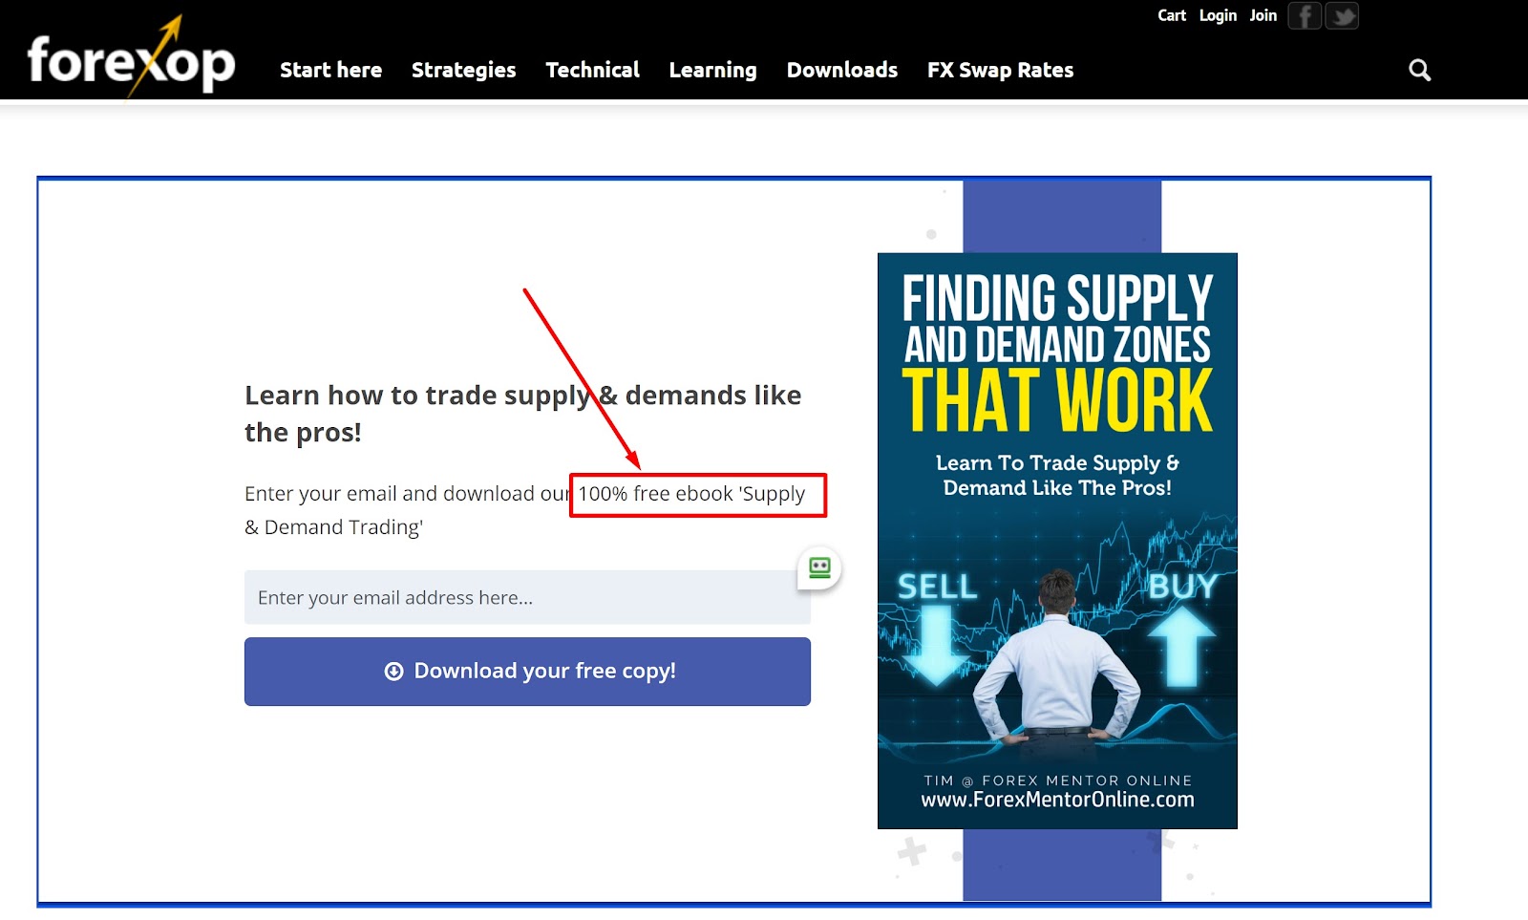Go to the Cart link
The width and height of the screenshot is (1528, 920).
point(1172,15)
